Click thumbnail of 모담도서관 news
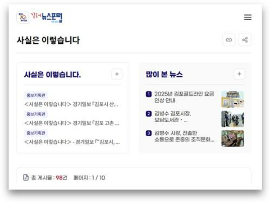 pos(233,119)
